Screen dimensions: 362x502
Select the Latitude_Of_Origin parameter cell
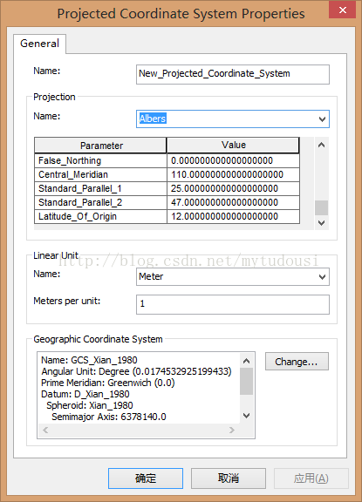pos(100,216)
